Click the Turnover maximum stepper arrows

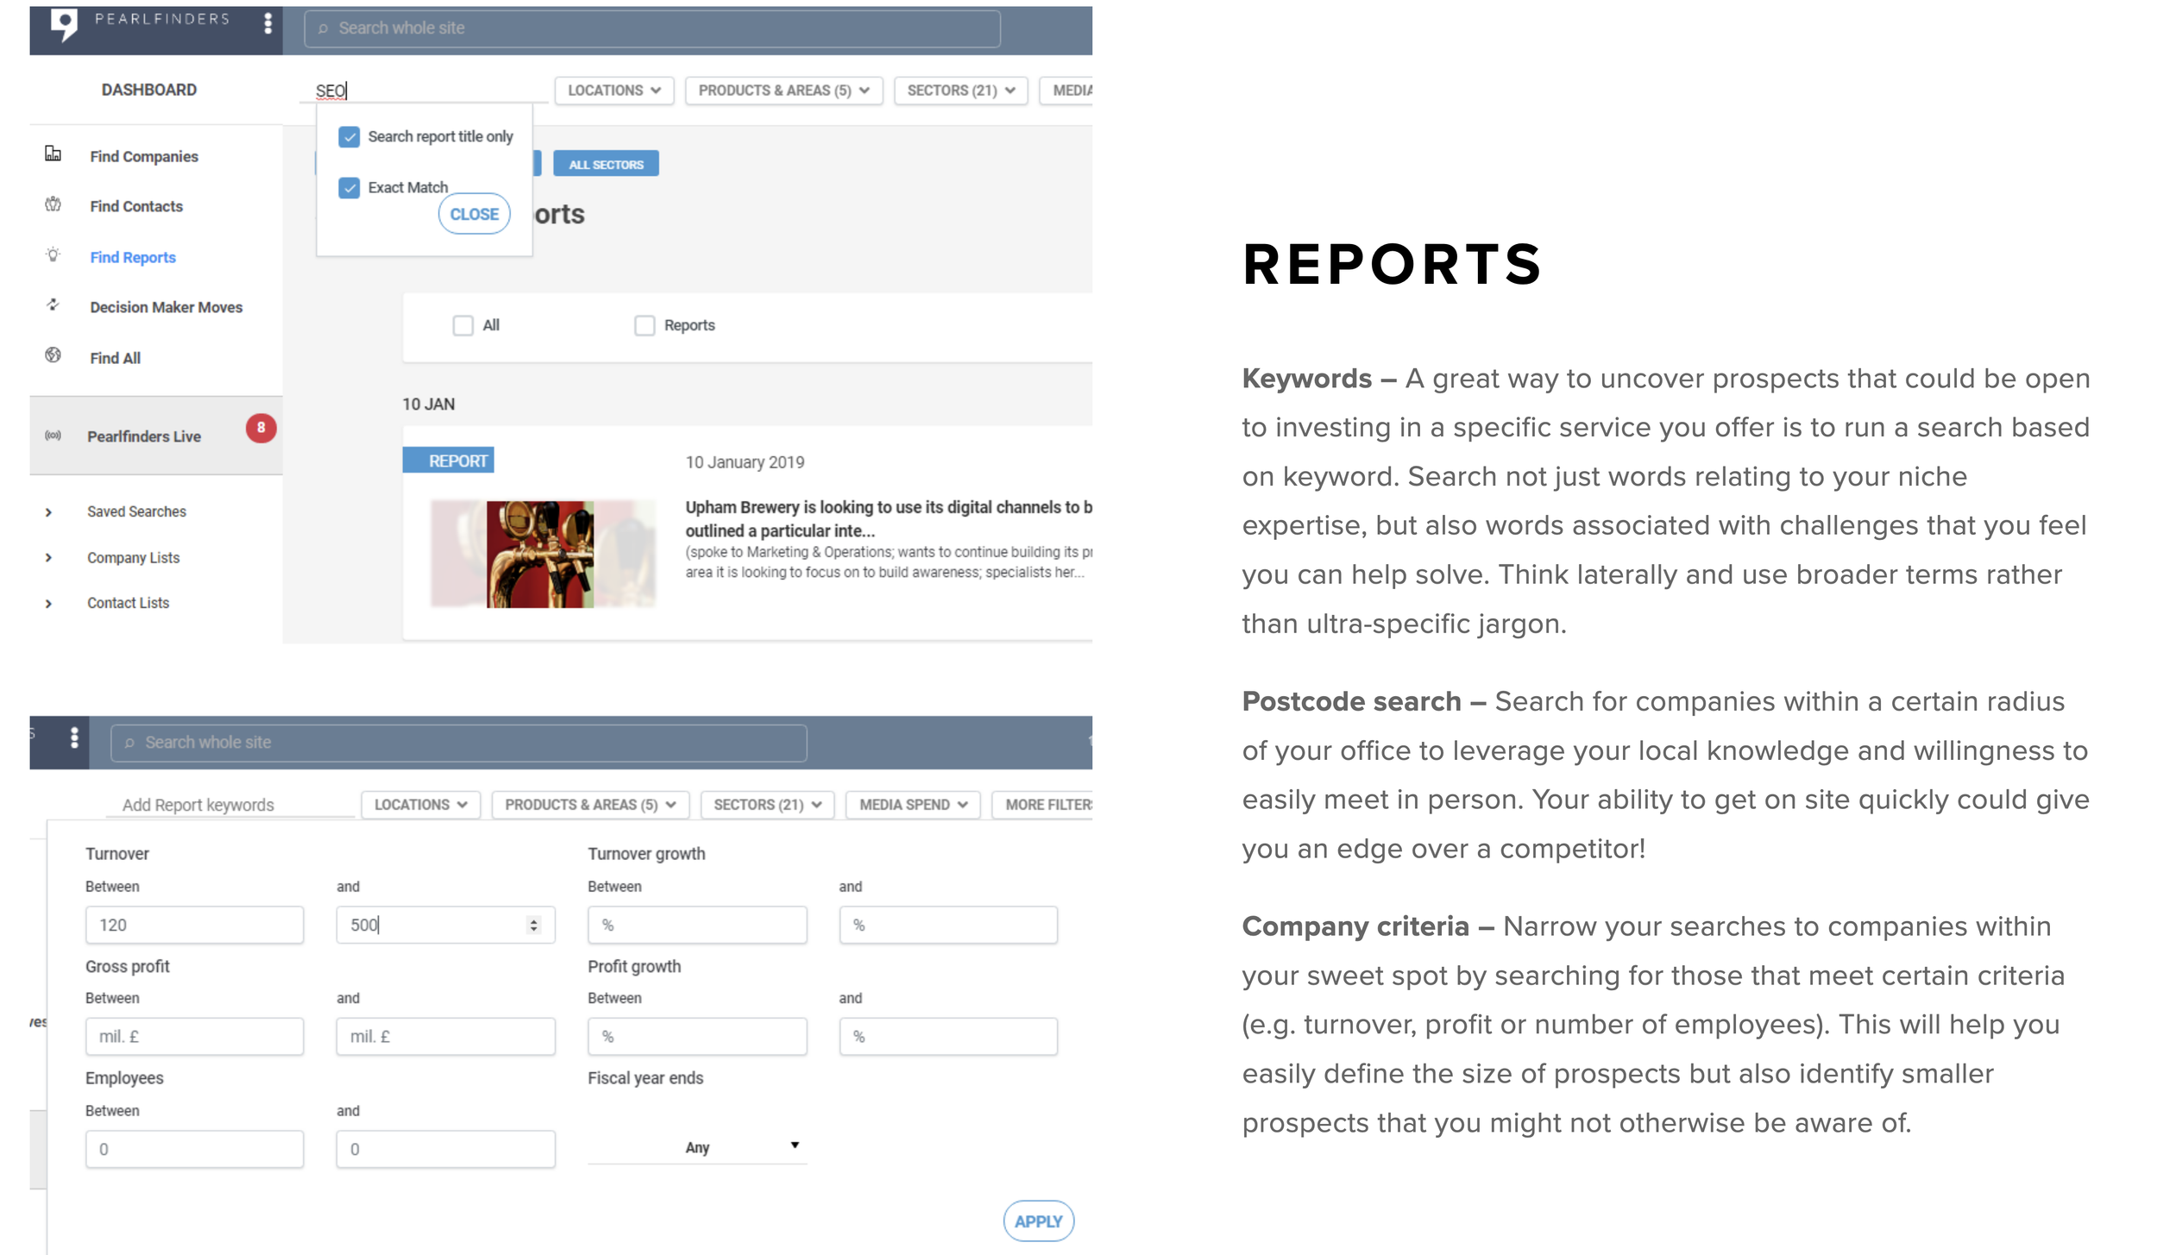[534, 925]
